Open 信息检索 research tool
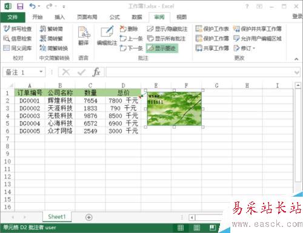This screenshot has width=303, height=233. pyautogui.click(x=18, y=38)
